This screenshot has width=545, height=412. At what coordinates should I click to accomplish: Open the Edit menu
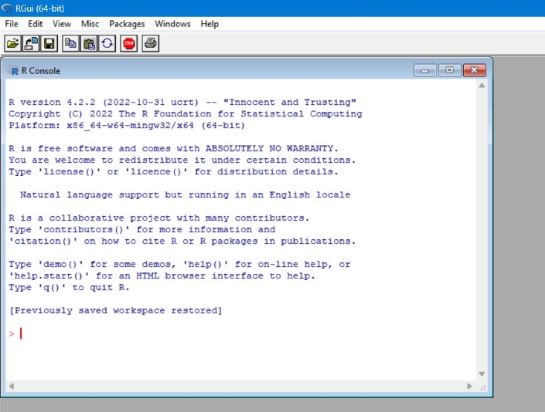[35, 24]
